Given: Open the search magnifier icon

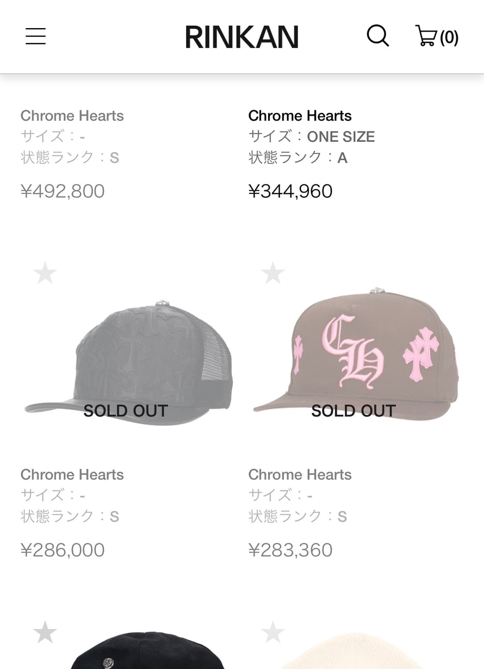Looking at the screenshot, I should pyautogui.click(x=378, y=36).
